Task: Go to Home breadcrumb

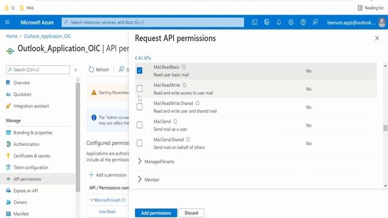Action: [12, 36]
